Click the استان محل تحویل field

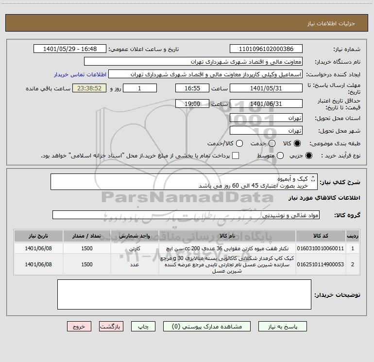[x=266, y=118]
